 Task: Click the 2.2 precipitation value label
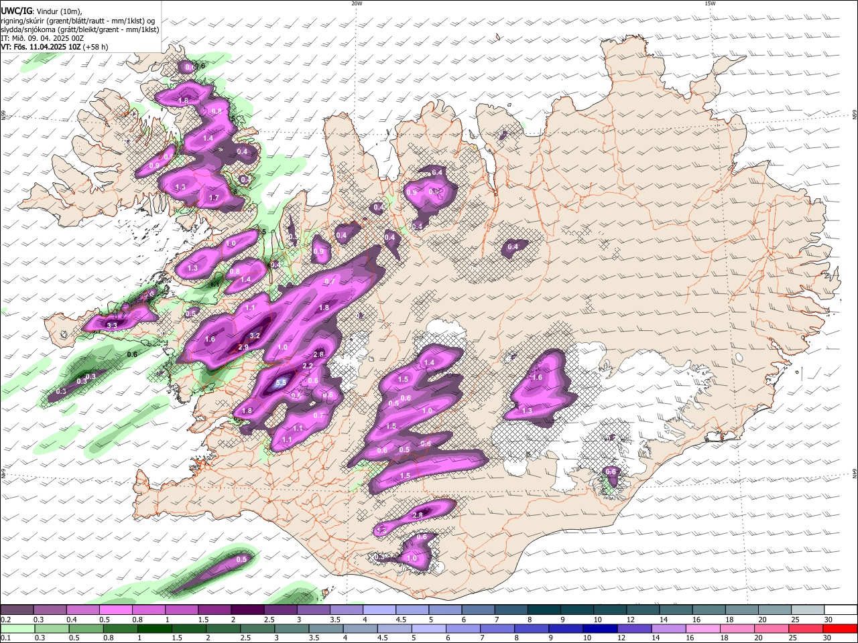click(x=308, y=366)
